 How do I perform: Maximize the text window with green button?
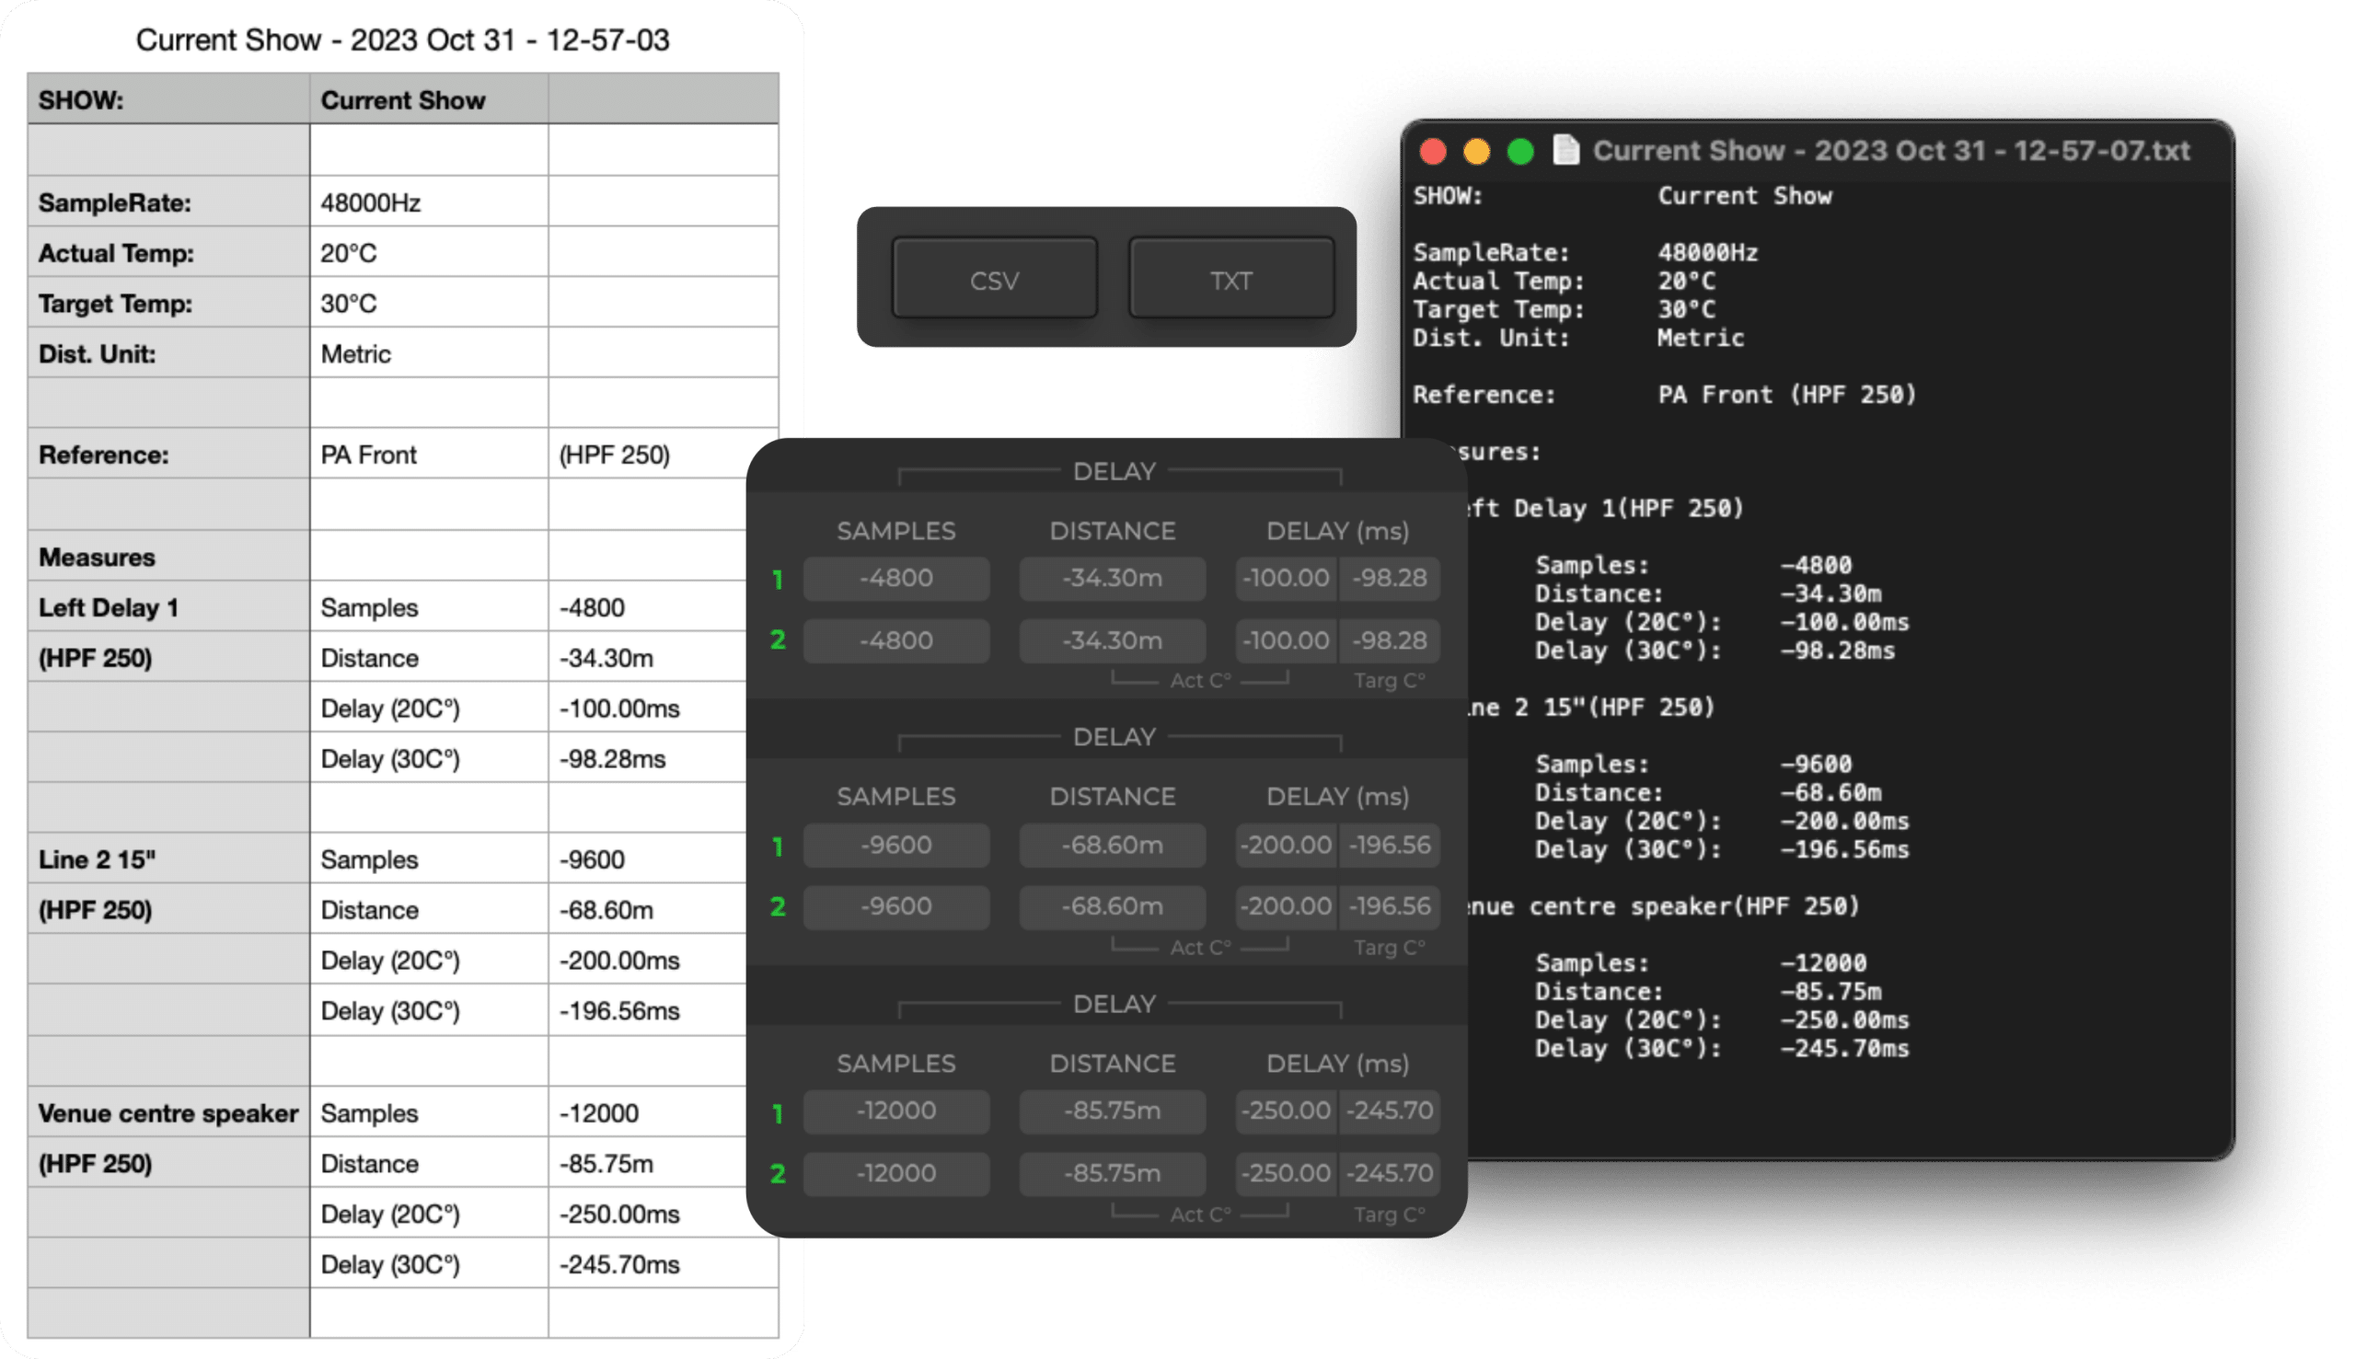(1520, 151)
